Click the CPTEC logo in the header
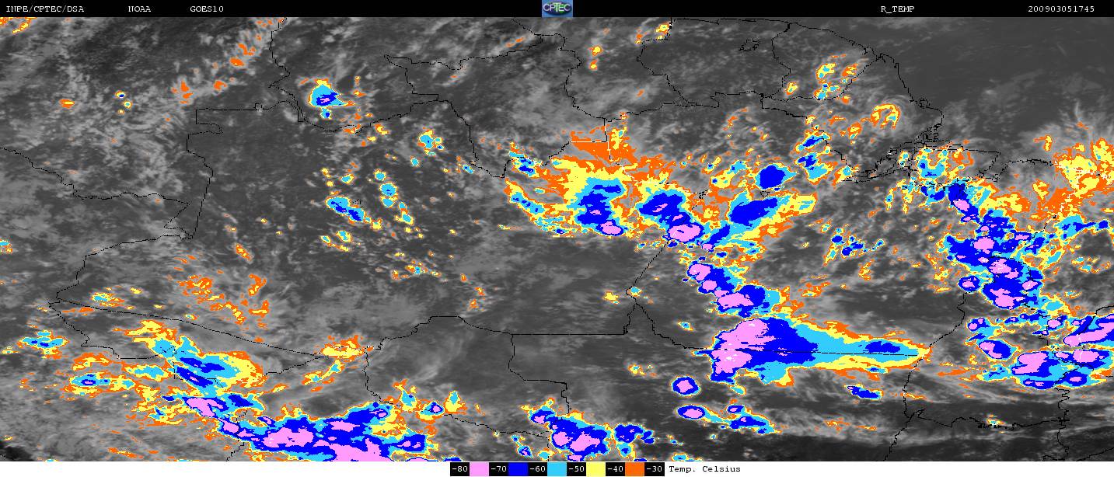 (557, 9)
